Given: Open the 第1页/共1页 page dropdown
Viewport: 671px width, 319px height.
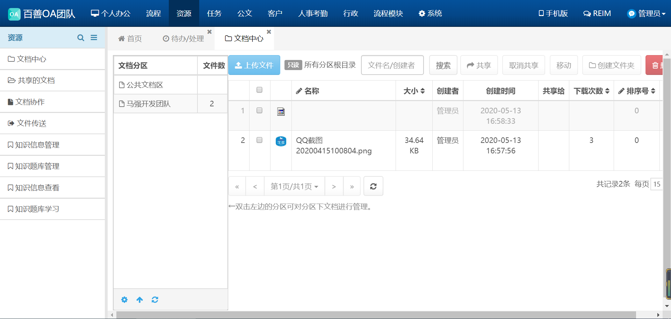Looking at the screenshot, I should (x=294, y=187).
